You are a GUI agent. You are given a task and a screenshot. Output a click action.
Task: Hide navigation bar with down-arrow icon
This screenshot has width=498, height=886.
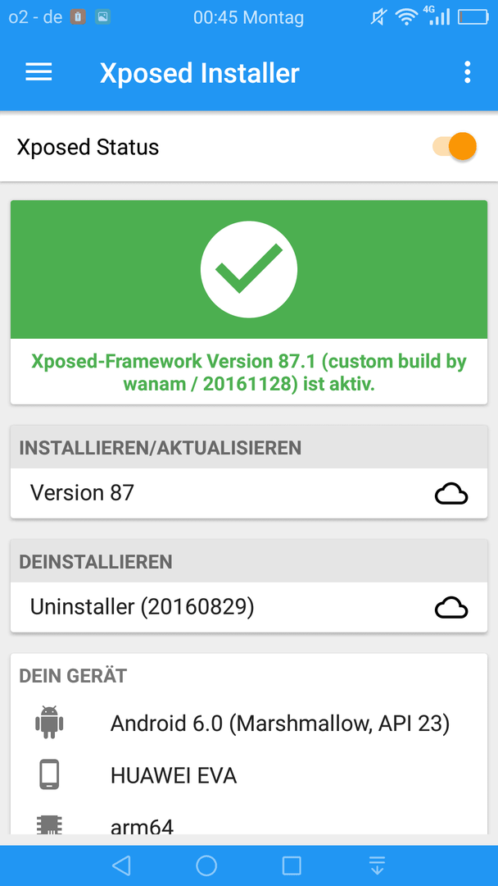377,865
